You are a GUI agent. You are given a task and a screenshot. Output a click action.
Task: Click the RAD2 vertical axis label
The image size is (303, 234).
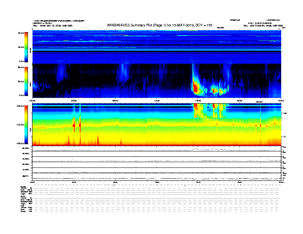click(31, 50)
